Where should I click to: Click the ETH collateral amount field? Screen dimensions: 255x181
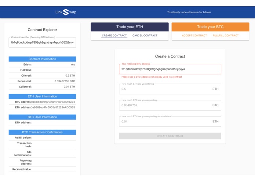coord(170,121)
